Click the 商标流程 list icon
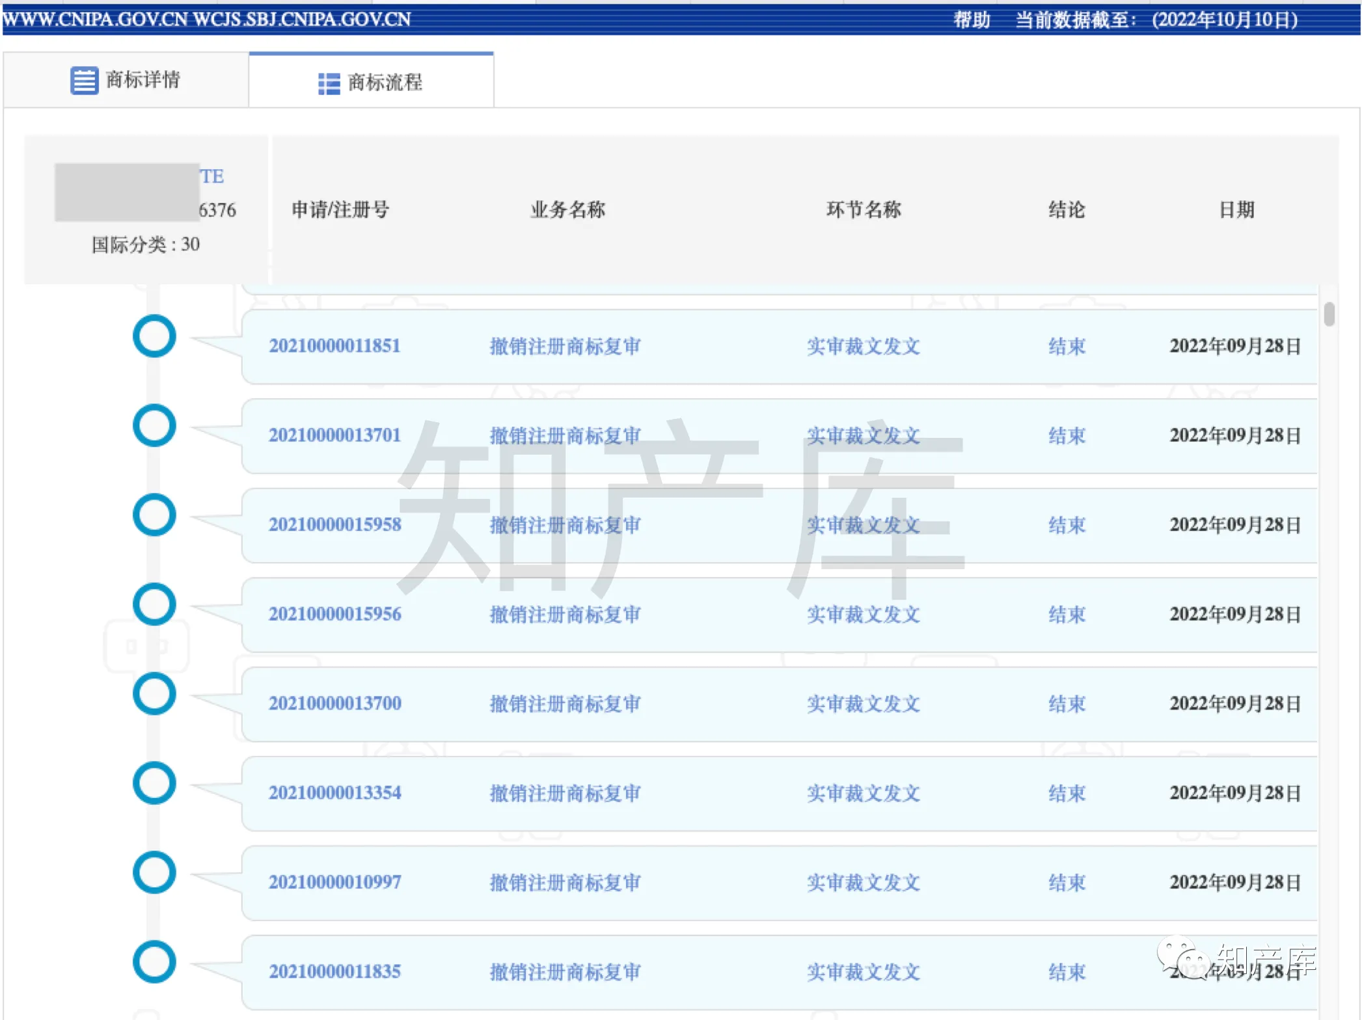Image resolution: width=1362 pixels, height=1020 pixels. coord(329,83)
